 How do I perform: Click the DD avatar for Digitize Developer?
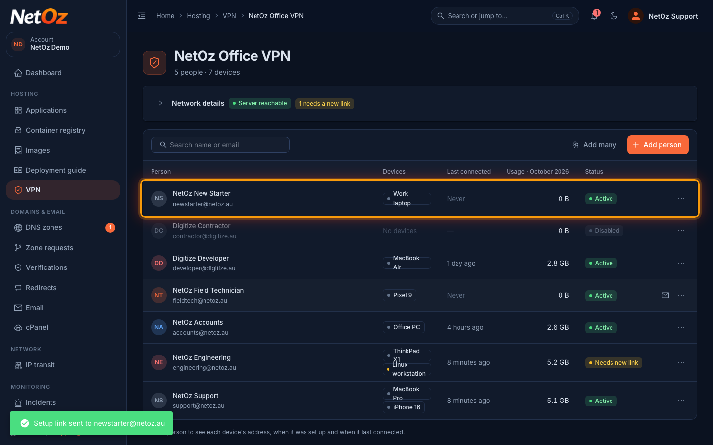point(159,263)
